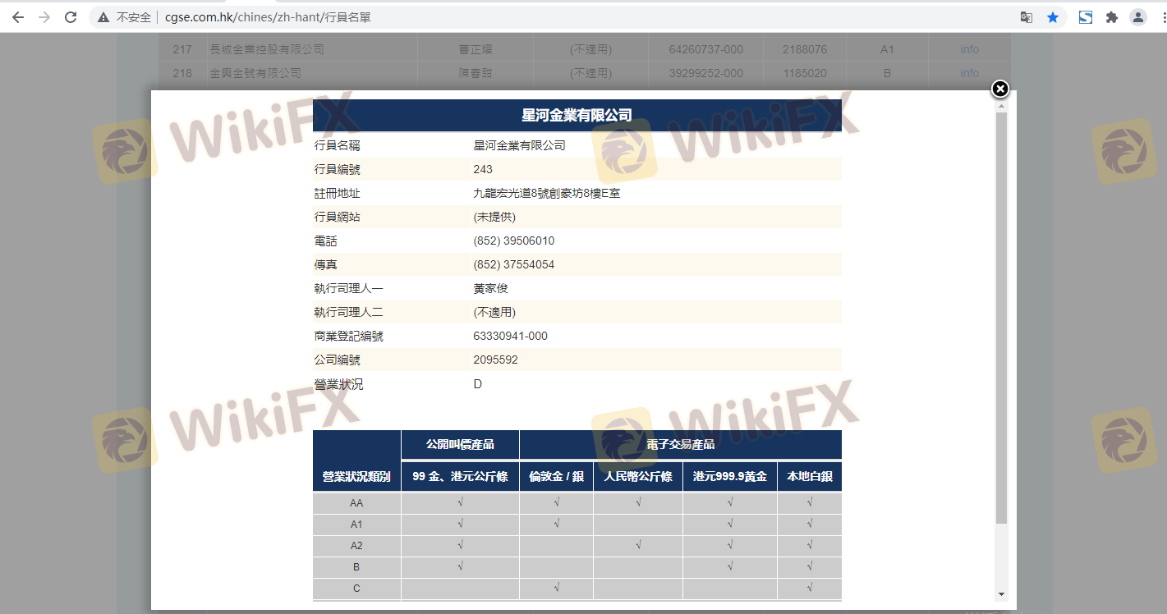Click the browser back arrow
1167x614 pixels.
[x=17, y=17]
